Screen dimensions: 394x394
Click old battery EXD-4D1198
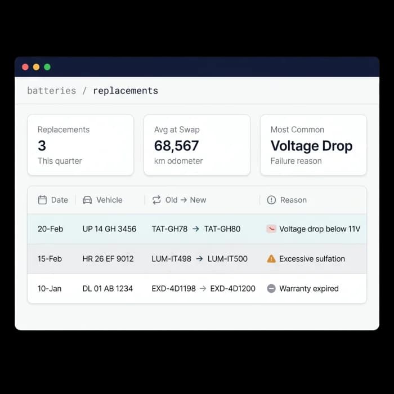(x=173, y=288)
